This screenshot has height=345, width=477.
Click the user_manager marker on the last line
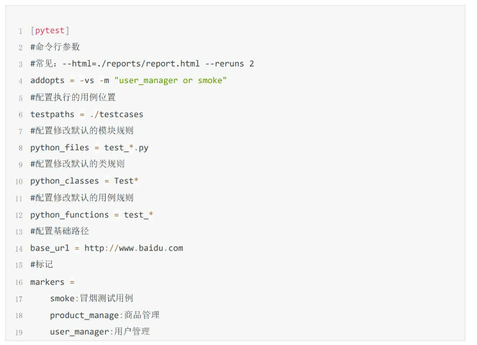point(79,332)
